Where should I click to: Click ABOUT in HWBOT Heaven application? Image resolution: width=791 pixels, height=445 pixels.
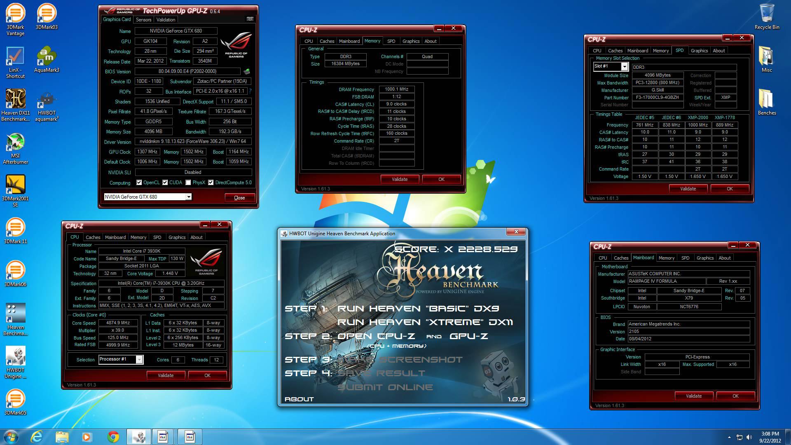pos(299,399)
